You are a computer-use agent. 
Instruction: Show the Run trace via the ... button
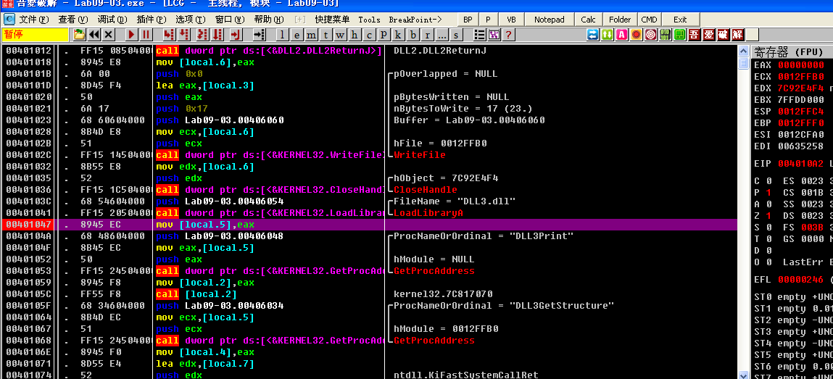click(441, 35)
